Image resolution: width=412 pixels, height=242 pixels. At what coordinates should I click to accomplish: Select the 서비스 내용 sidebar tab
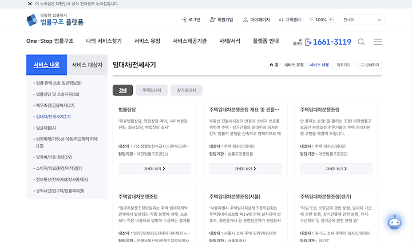(x=46, y=65)
